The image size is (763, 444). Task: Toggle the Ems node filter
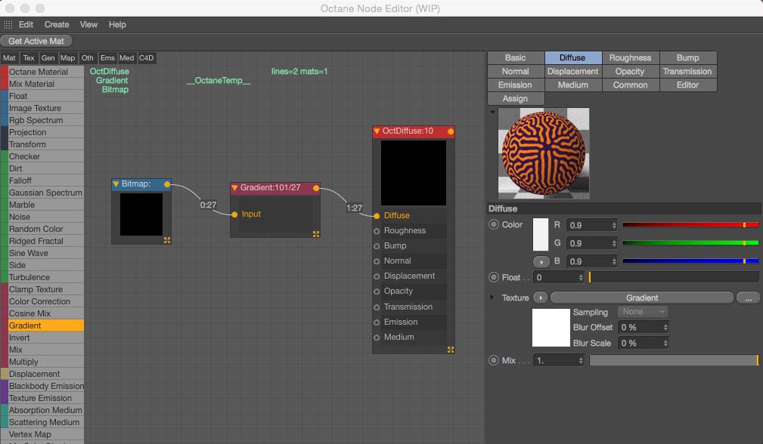(107, 58)
